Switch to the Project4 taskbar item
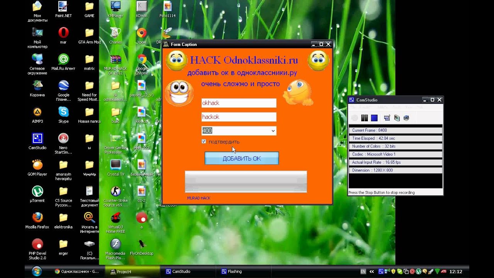Screen dimensions: 494x278 (x=132, y=271)
